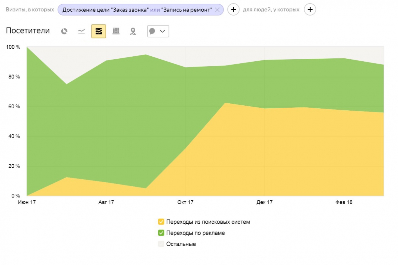This screenshot has height=265, width=398.
Task: Uncheck "Переходы по рекламе" legend checkbox
Action: [161, 233]
